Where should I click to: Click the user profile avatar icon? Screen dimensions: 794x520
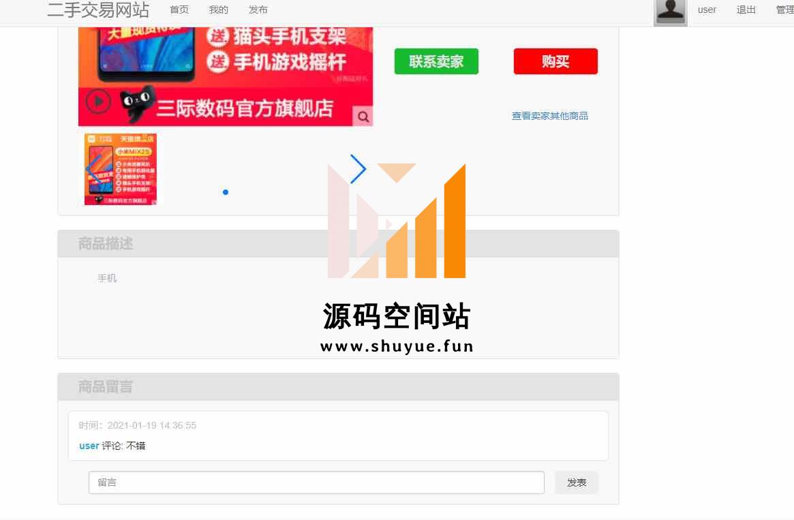(x=671, y=12)
